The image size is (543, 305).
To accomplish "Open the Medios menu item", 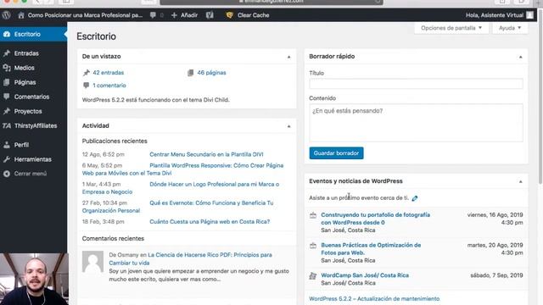I will pos(33,68).
